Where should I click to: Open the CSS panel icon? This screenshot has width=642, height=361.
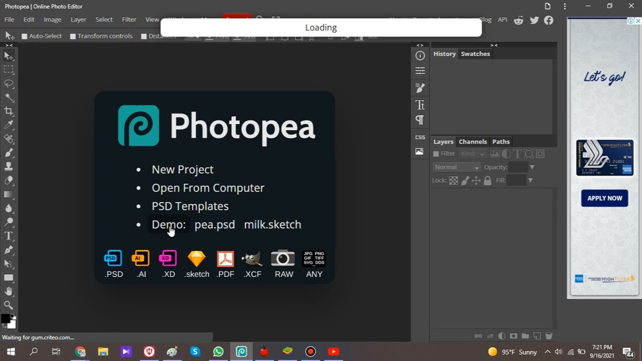[x=420, y=137]
